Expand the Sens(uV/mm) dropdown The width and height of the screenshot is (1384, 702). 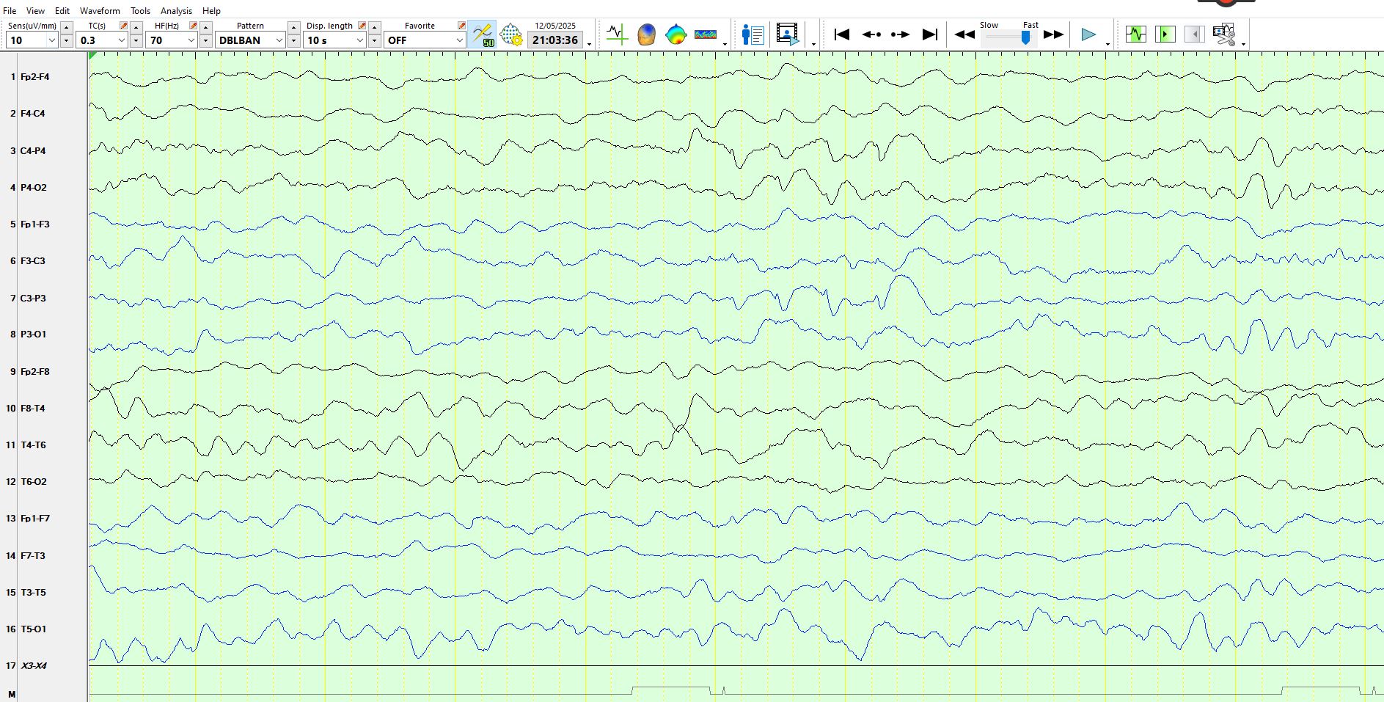coord(52,40)
